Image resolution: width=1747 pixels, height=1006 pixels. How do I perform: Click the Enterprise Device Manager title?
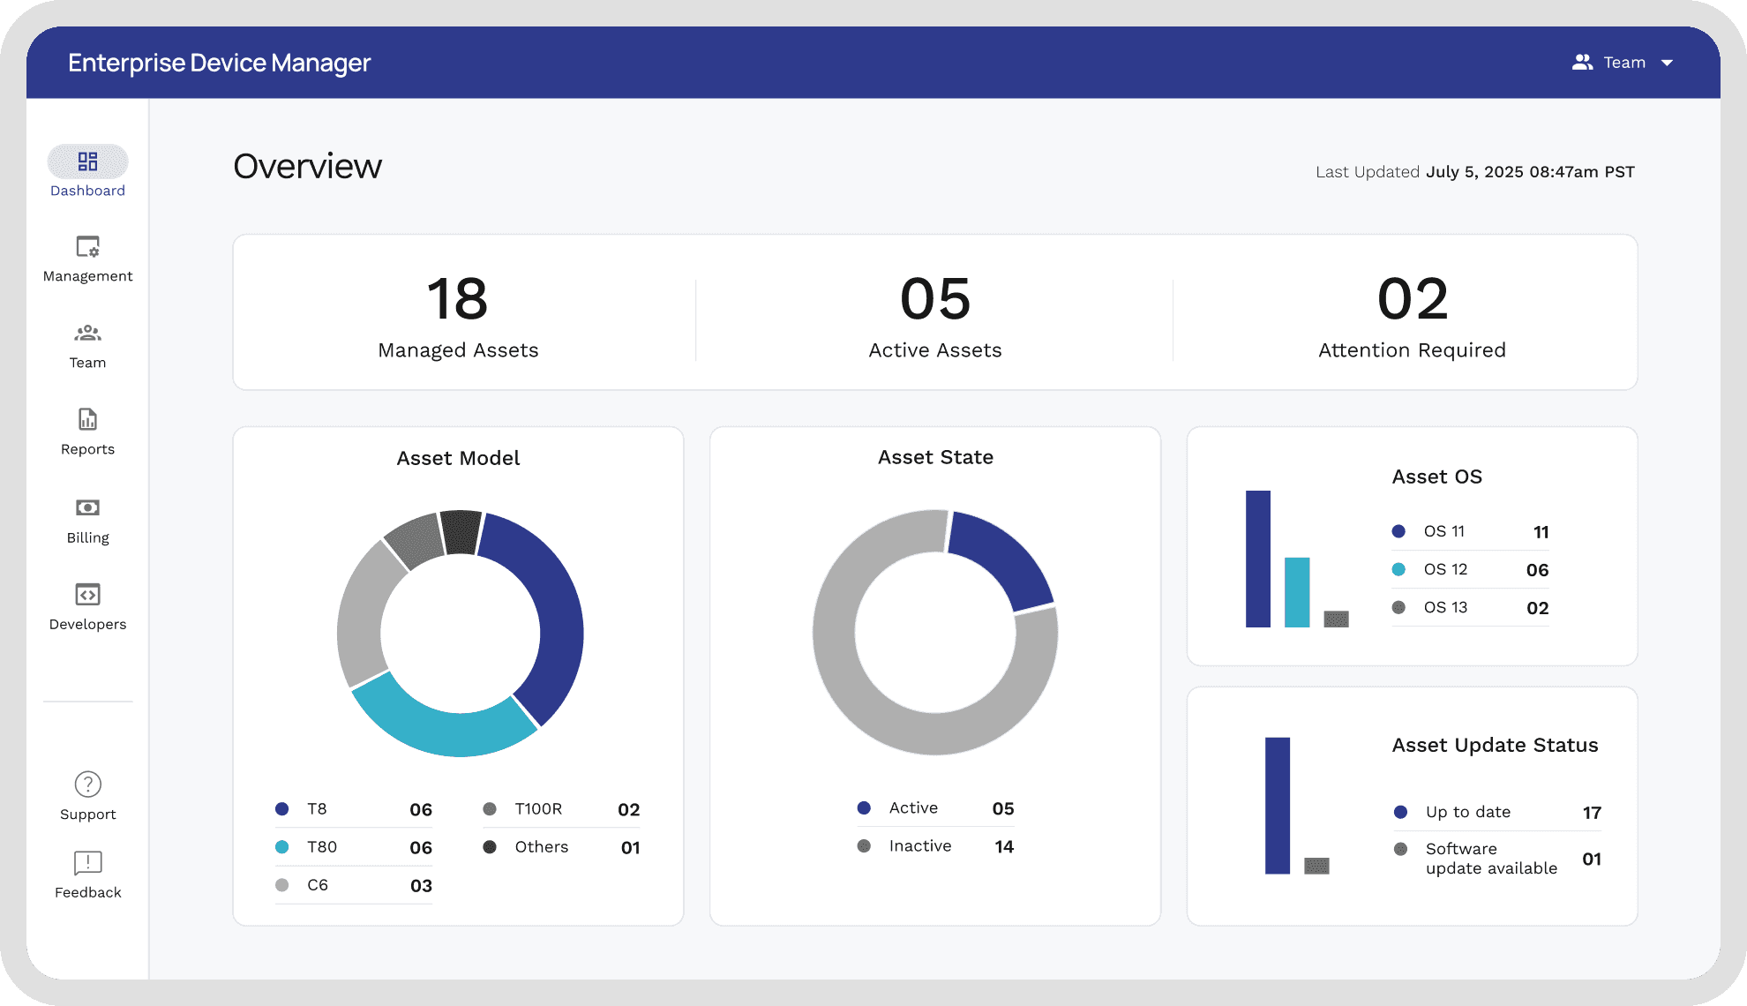219,63
